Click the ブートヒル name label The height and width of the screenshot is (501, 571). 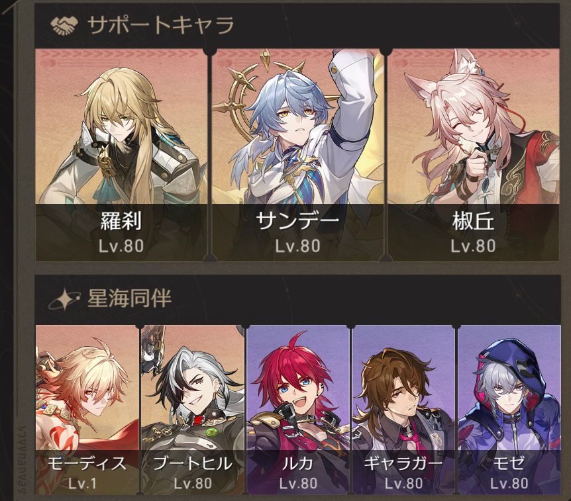[x=193, y=463]
